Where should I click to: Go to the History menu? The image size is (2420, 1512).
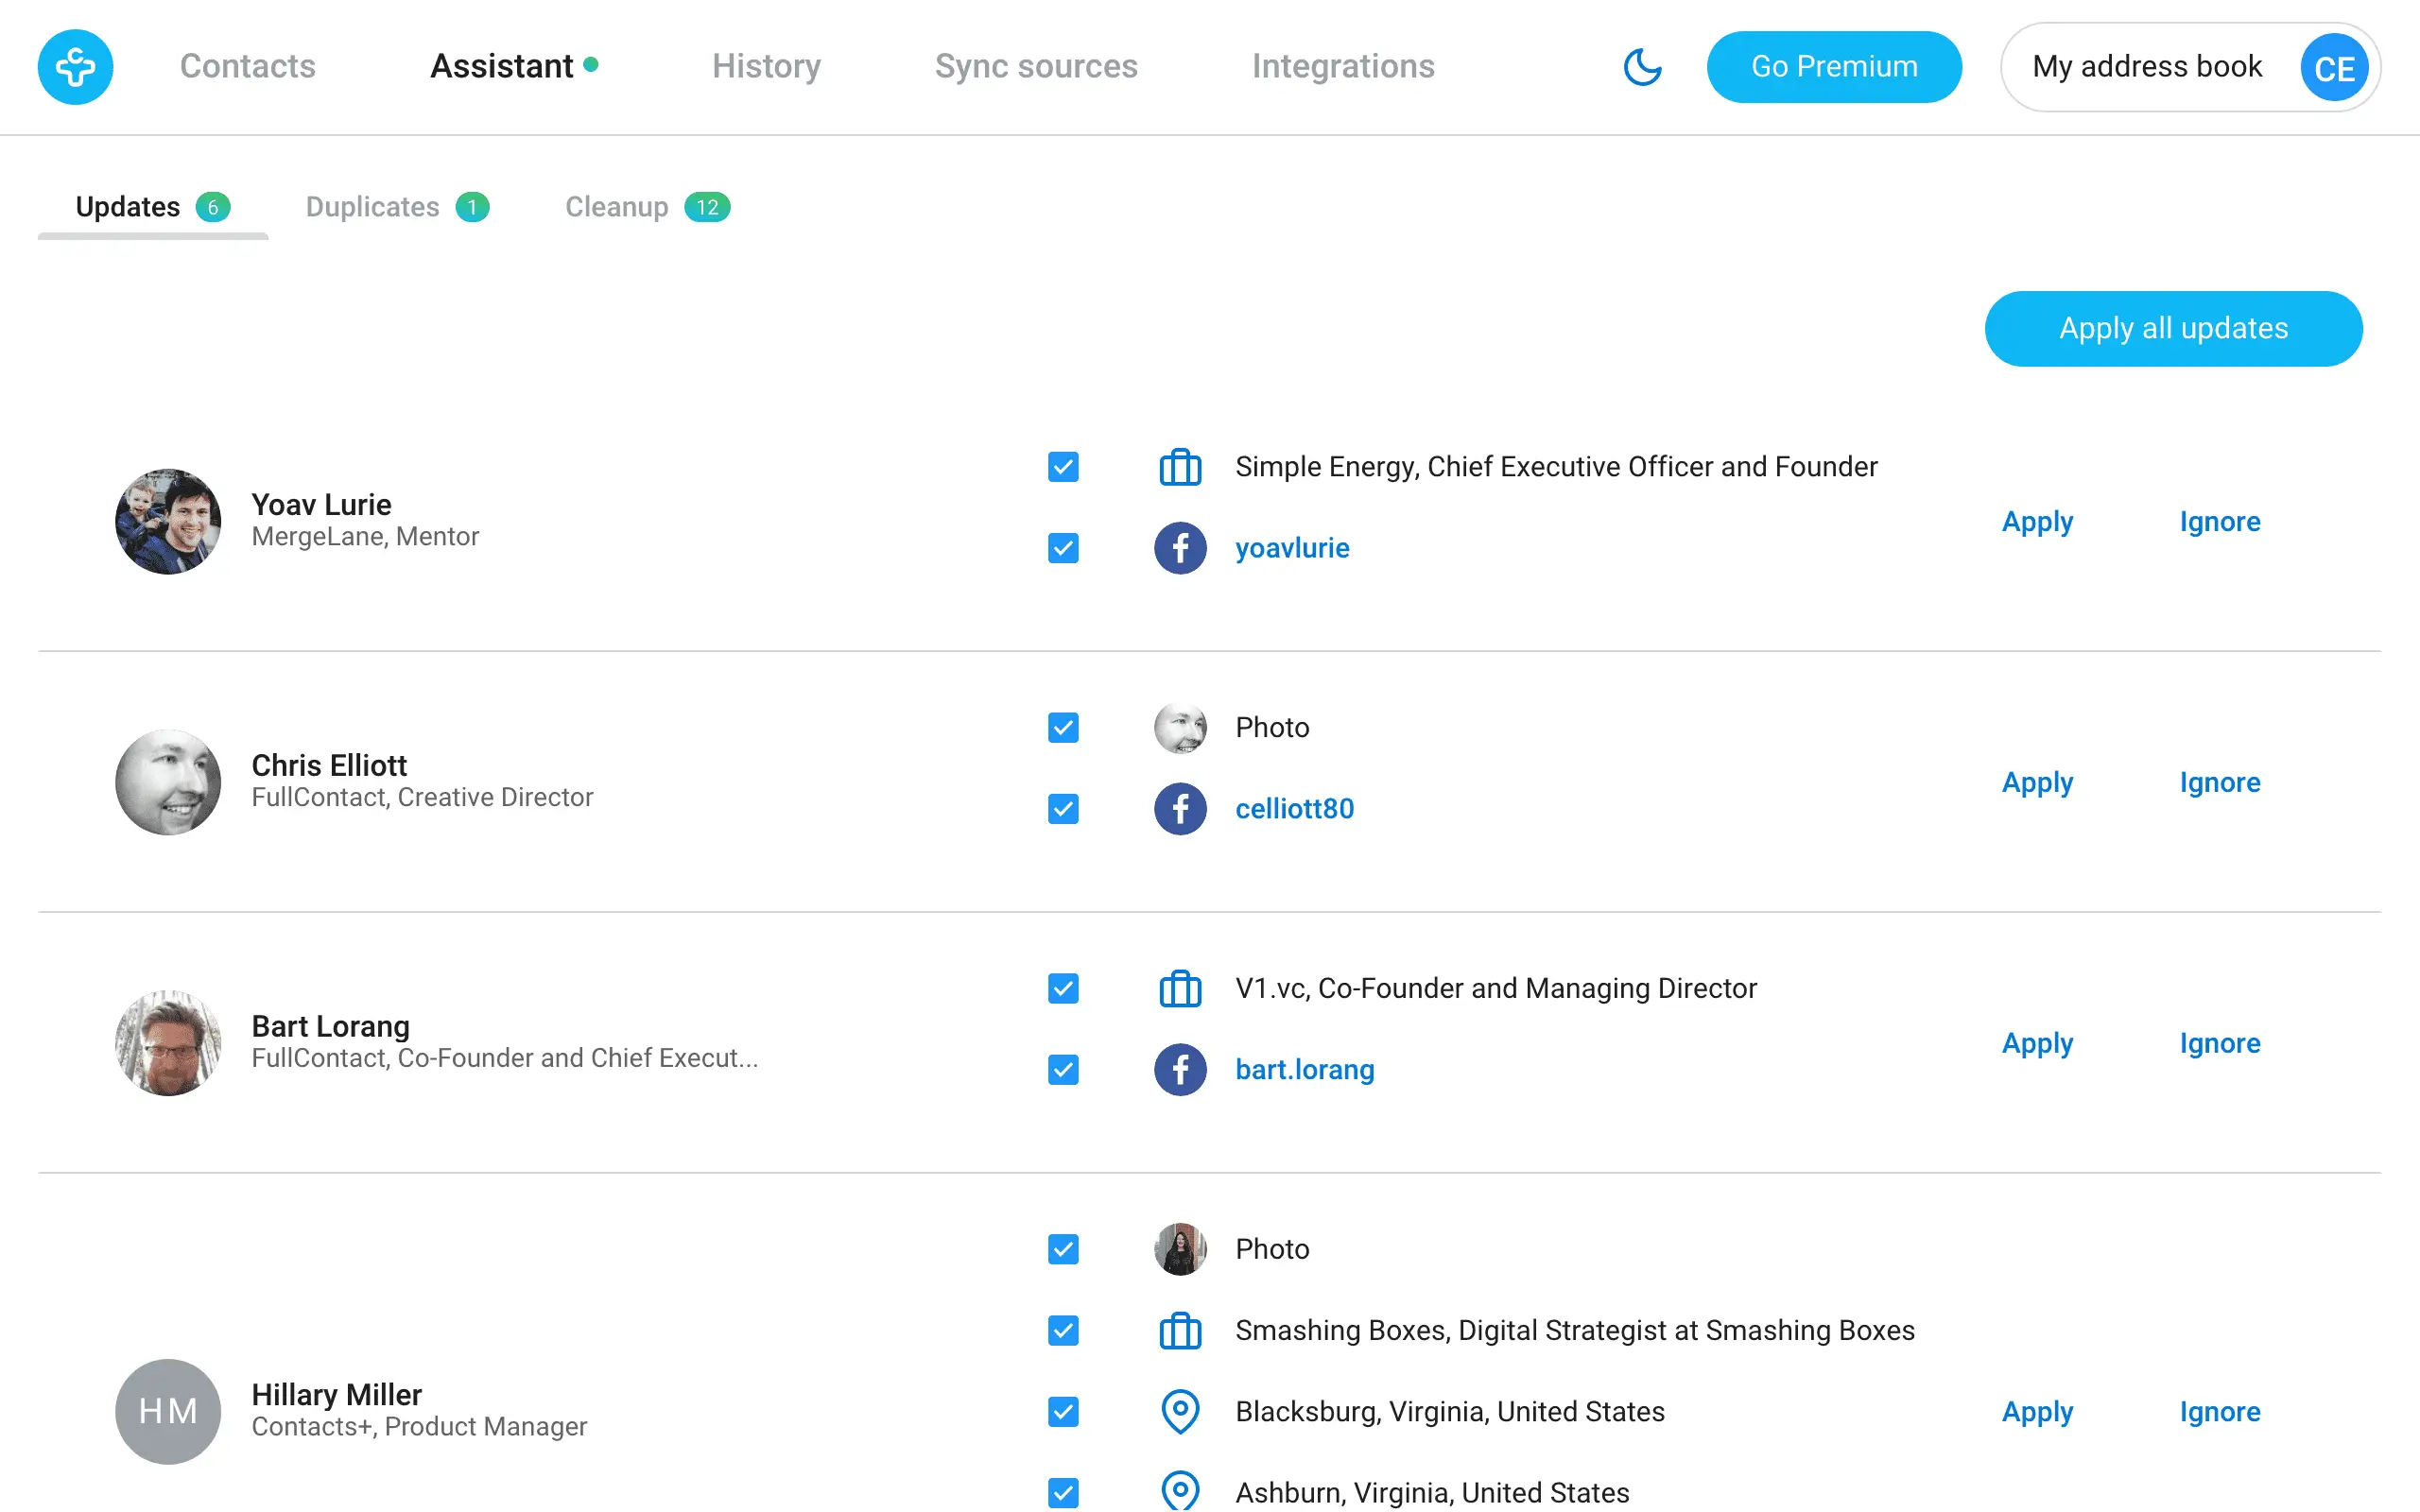766,66
